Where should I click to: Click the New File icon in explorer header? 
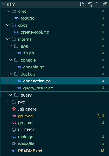(x=83, y=4)
